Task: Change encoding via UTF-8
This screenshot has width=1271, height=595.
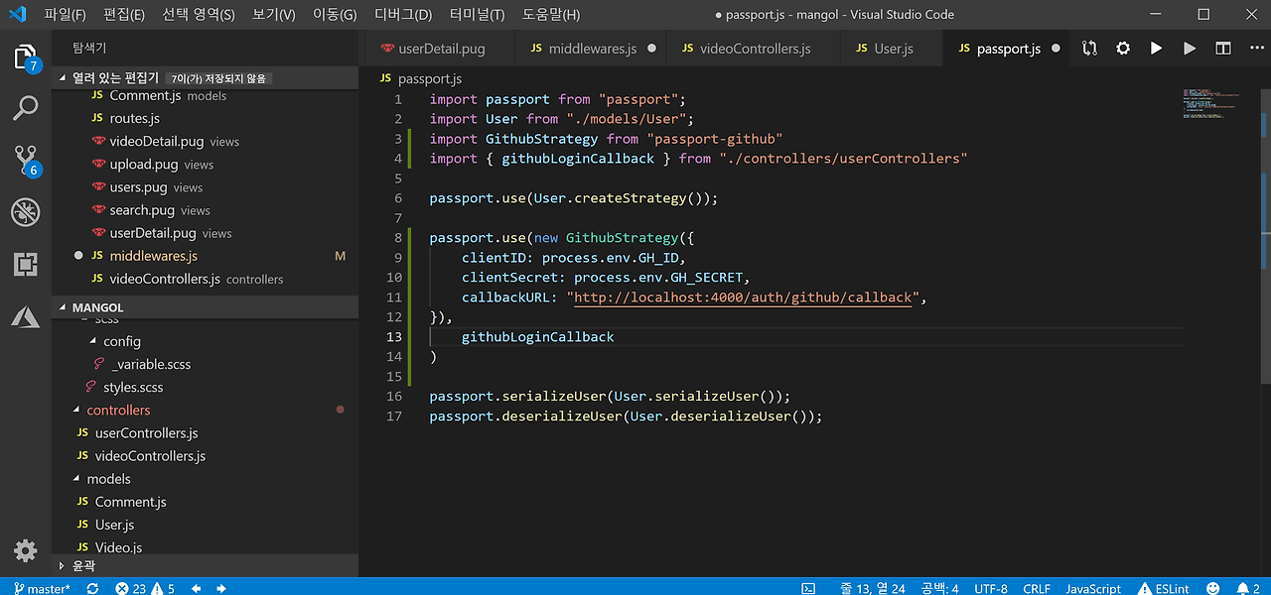Action: click(991, 588)
